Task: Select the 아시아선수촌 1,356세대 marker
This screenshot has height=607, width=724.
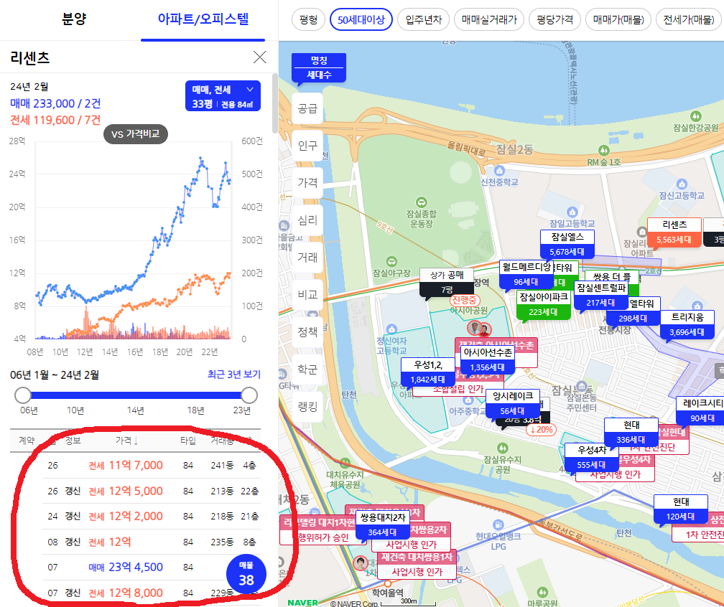Action: point(487,359)
